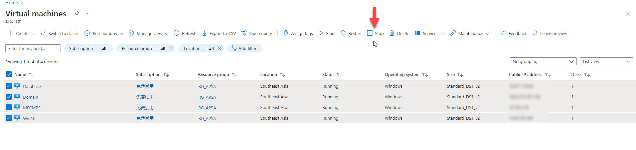
Task: Expand the Manage view menu
Action: (149, 33)
